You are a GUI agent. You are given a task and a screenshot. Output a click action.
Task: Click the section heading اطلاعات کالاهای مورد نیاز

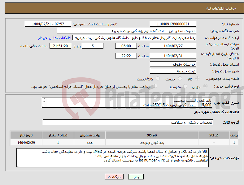coord(216,112)
